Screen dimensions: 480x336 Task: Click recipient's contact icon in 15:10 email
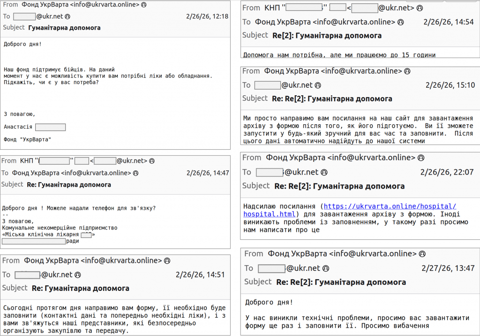(318, 85)
